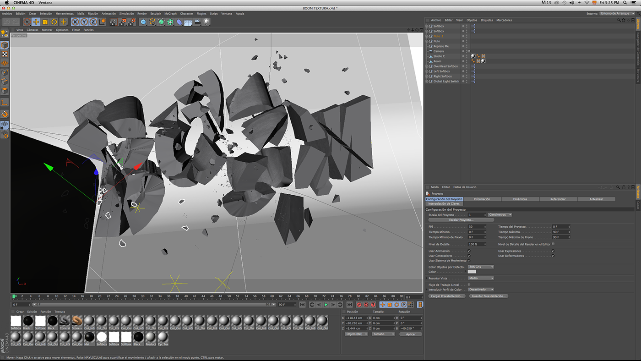
Task: Enable Nivel de Detalle del Render checkbox
Action: [x=553, y=244]
